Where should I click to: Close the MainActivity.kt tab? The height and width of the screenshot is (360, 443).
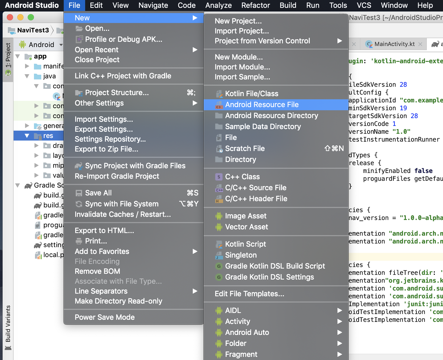coord(420,44)
